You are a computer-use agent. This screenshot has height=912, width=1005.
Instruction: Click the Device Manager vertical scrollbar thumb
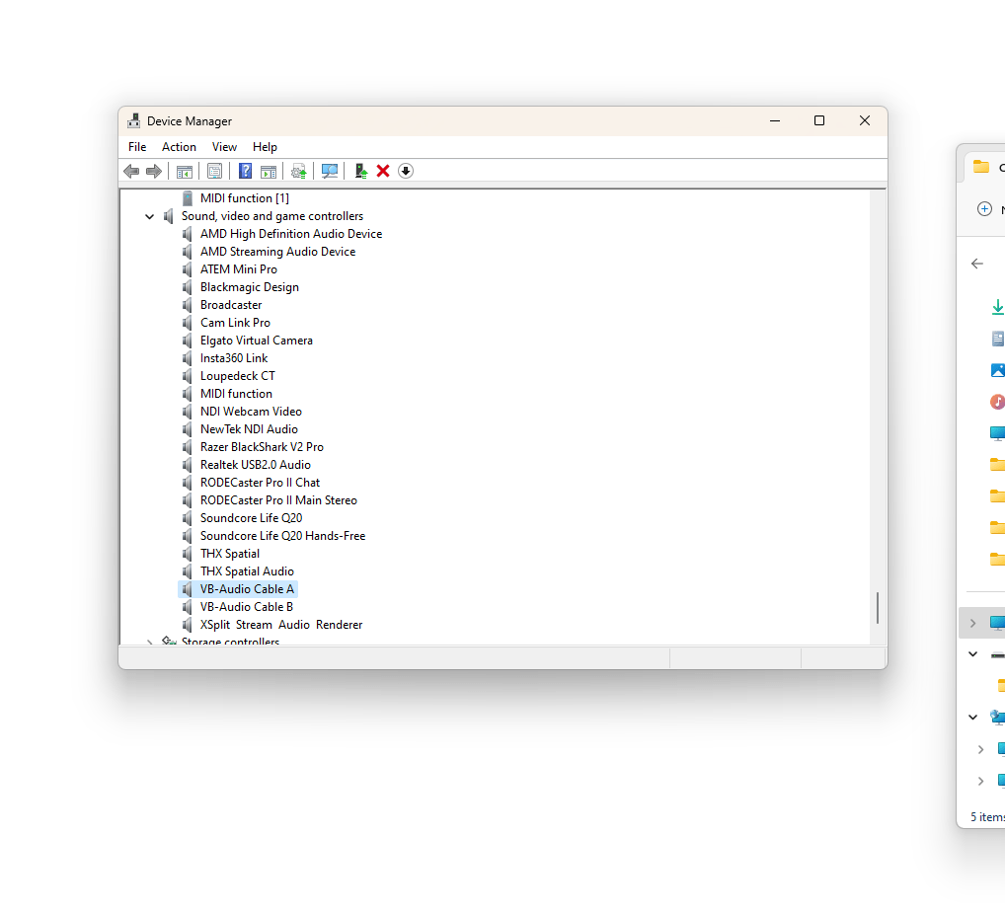(x=878, y=608)
